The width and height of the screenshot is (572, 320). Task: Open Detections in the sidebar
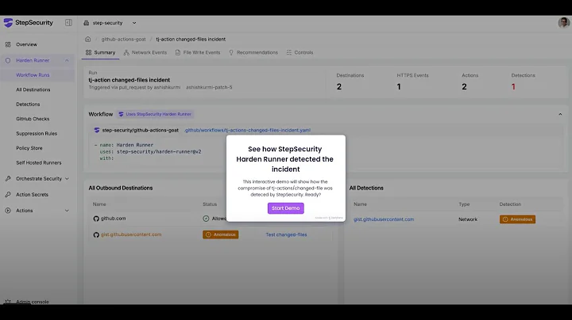tap(28, 104)
